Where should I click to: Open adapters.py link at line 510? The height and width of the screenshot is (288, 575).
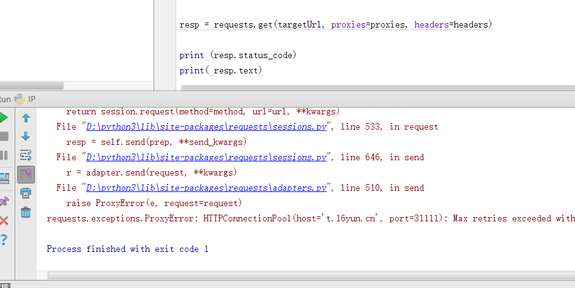[207, 188]
